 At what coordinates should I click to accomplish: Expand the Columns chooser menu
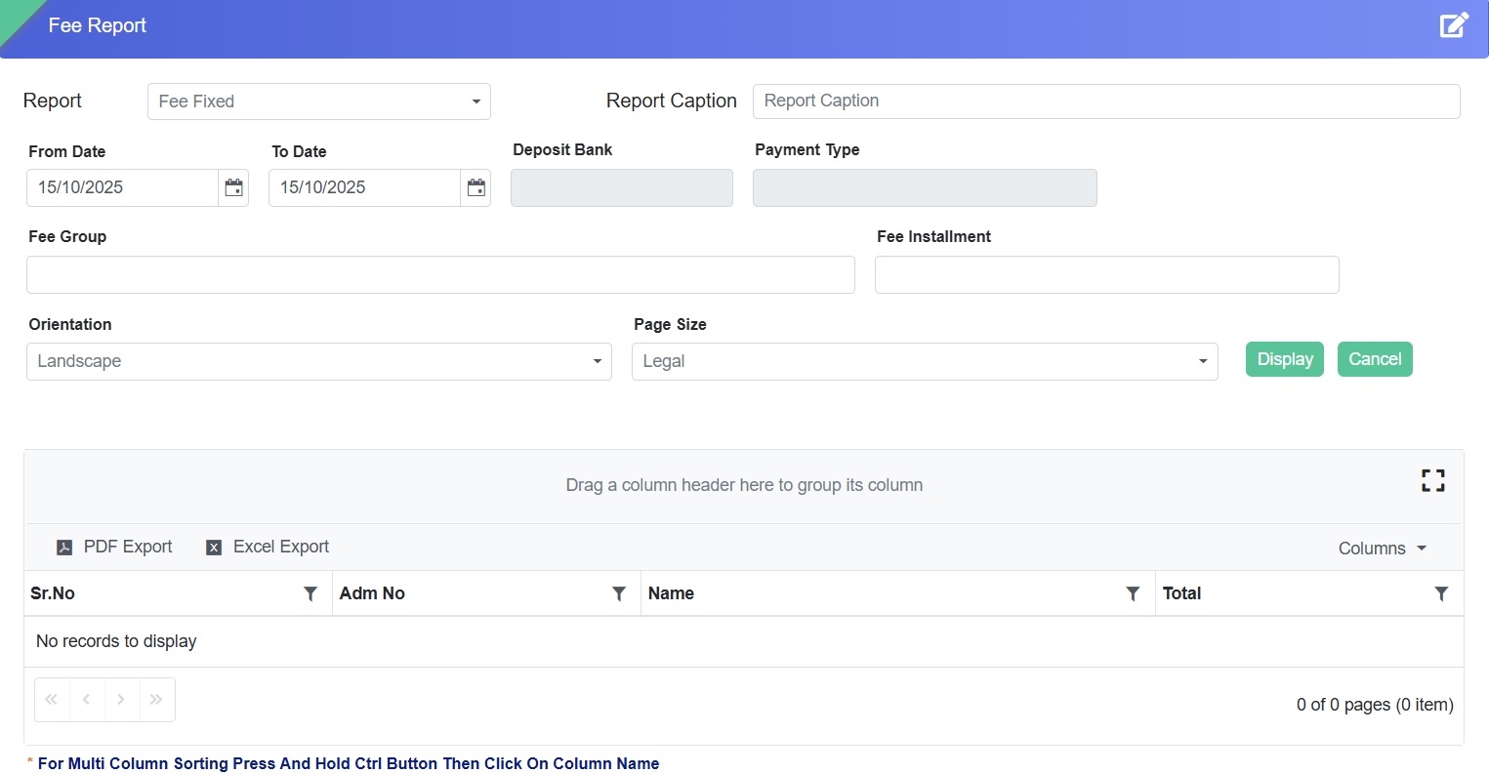(x=1382, y=549)
